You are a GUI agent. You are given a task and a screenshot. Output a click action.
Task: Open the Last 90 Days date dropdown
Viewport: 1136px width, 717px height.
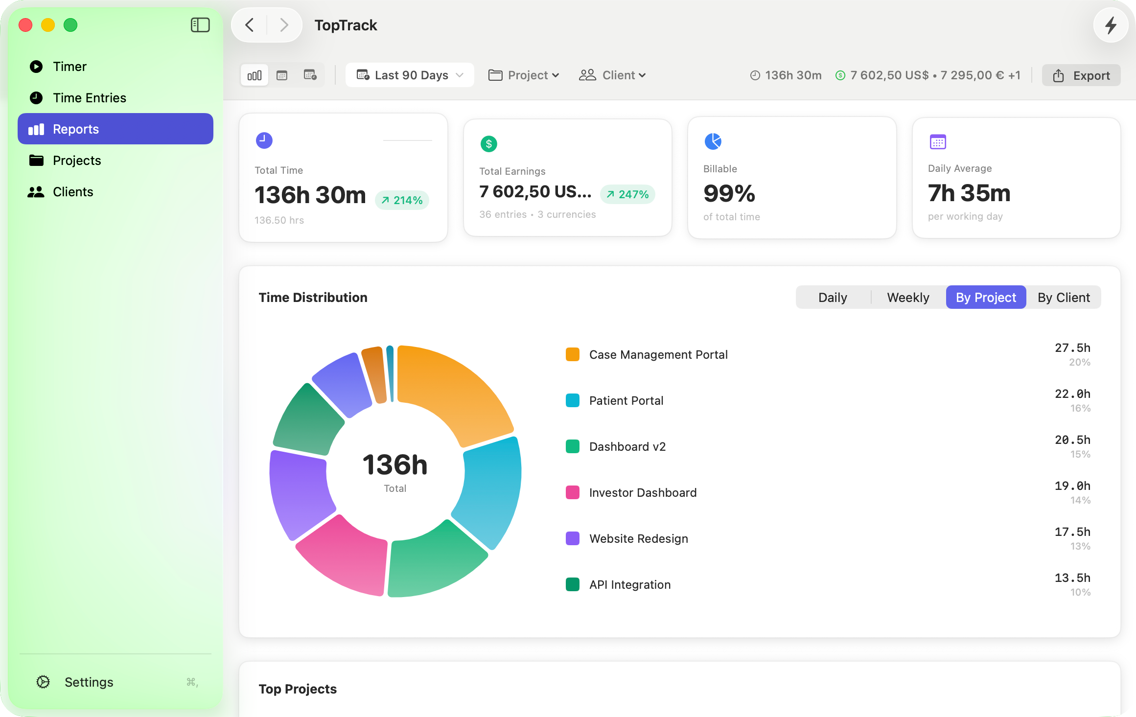[x=410, y=75]
